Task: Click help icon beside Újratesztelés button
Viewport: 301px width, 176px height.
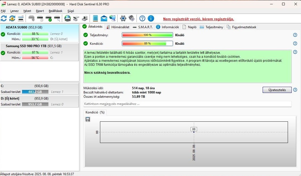Action: [295, 90]
